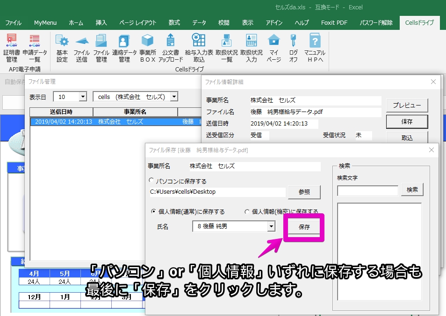Screen dimensions: 446x316
Task: Open ページレイアウト ribbon tab
Action: (x=137, y=23)
